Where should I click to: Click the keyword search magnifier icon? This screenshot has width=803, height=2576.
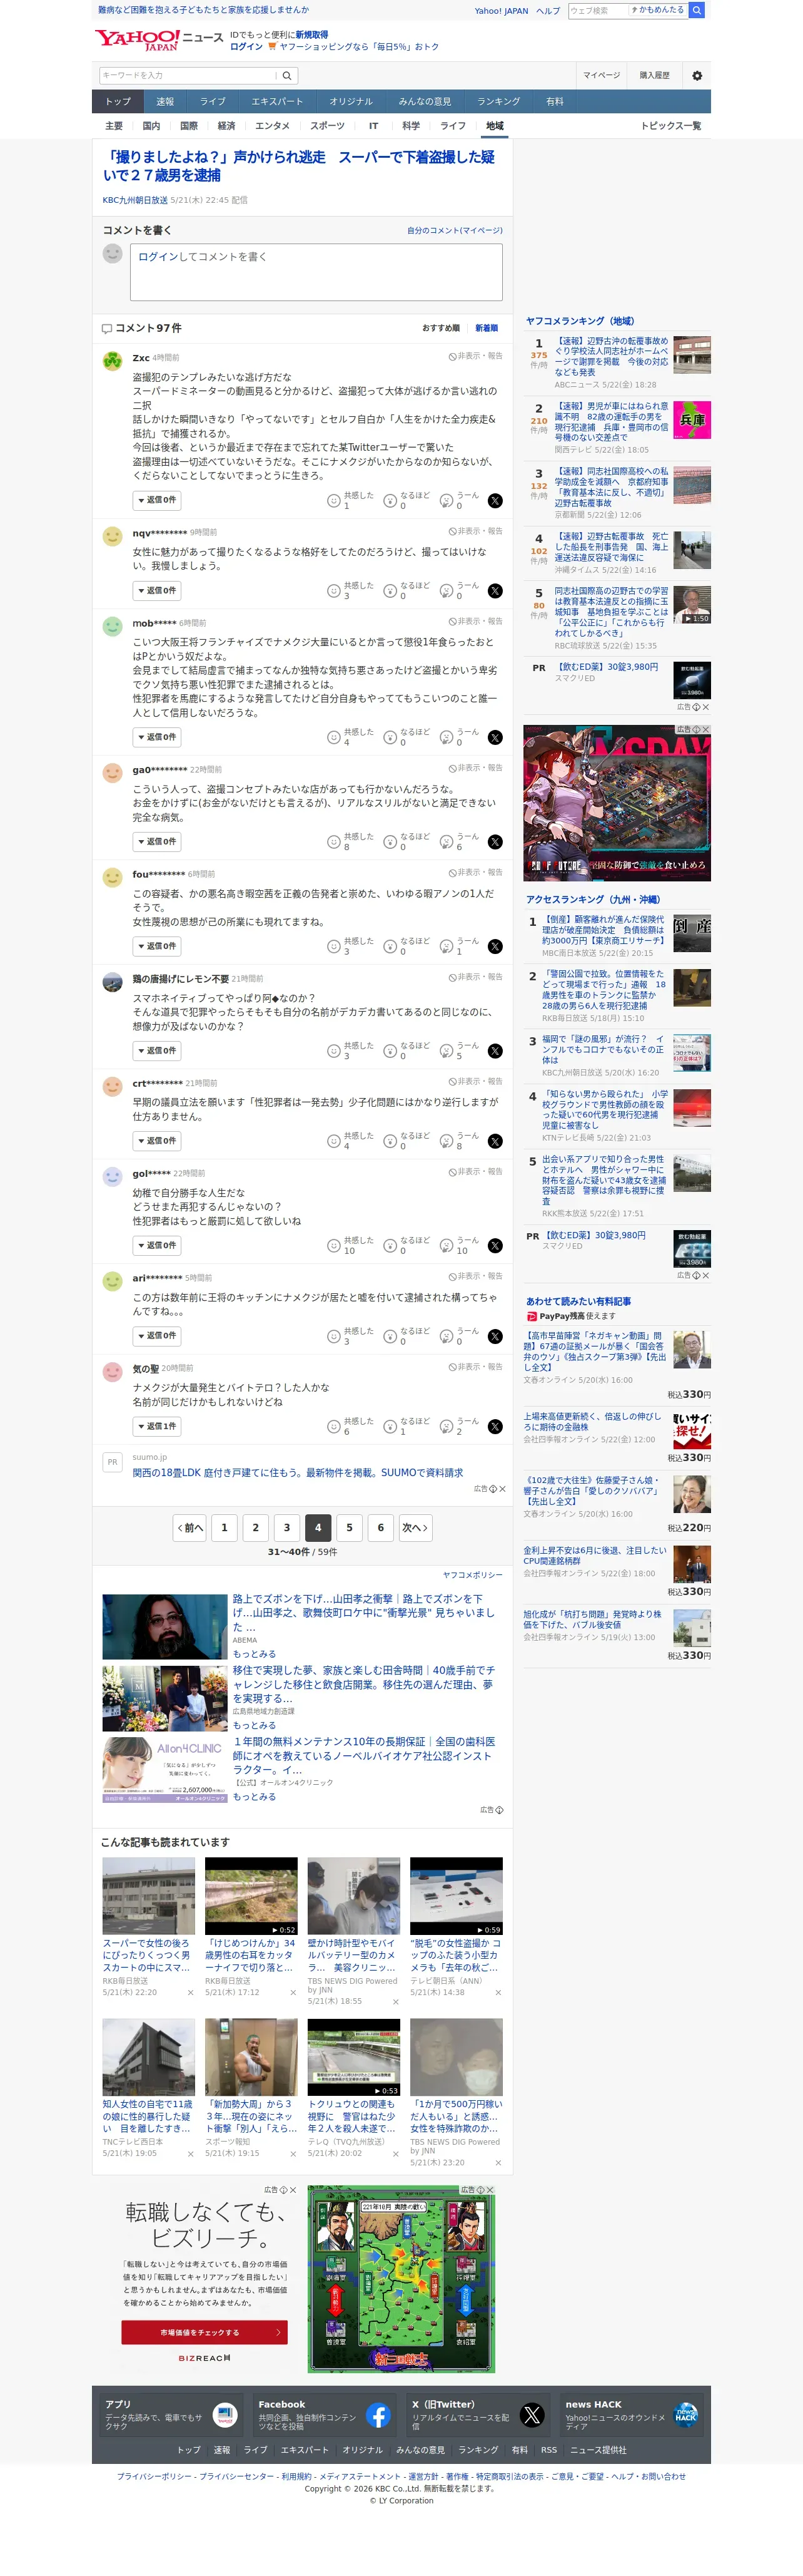click(286, 75)
